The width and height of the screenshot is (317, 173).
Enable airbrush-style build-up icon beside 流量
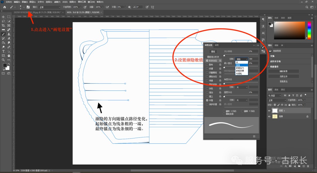tap(107, 7)
